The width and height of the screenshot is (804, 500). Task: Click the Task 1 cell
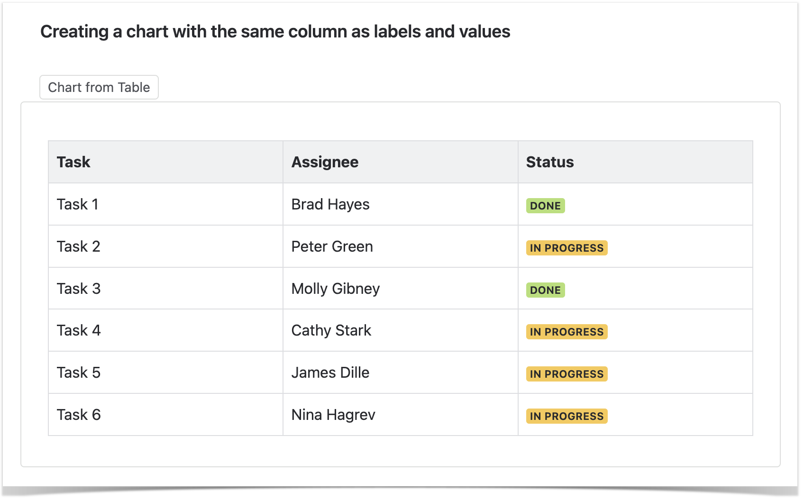(77, 204)
